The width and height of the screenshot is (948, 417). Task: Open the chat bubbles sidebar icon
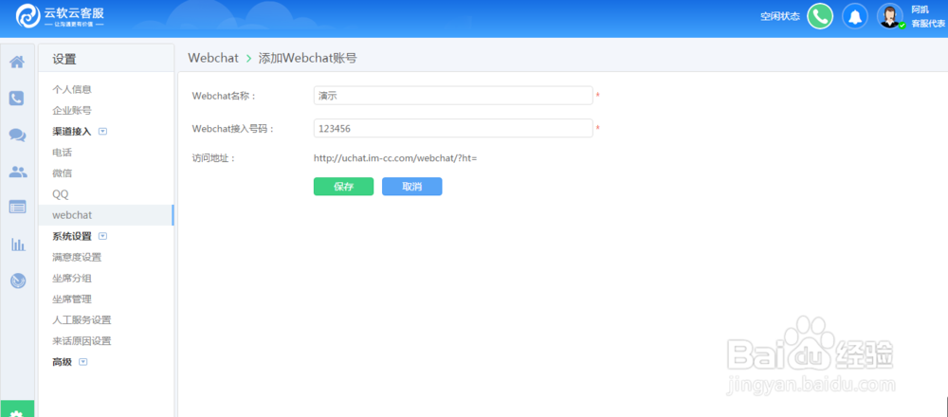(17, 136)
